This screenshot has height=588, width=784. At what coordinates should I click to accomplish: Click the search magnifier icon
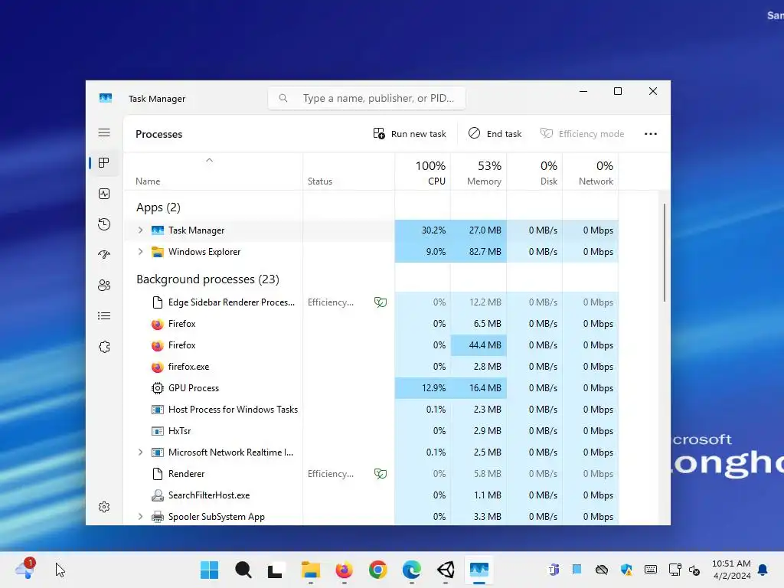(x=283, y=98)
